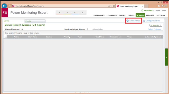Click the Configure Alarms link
Screen dimensions: 169x94
(x=153, y=21)
